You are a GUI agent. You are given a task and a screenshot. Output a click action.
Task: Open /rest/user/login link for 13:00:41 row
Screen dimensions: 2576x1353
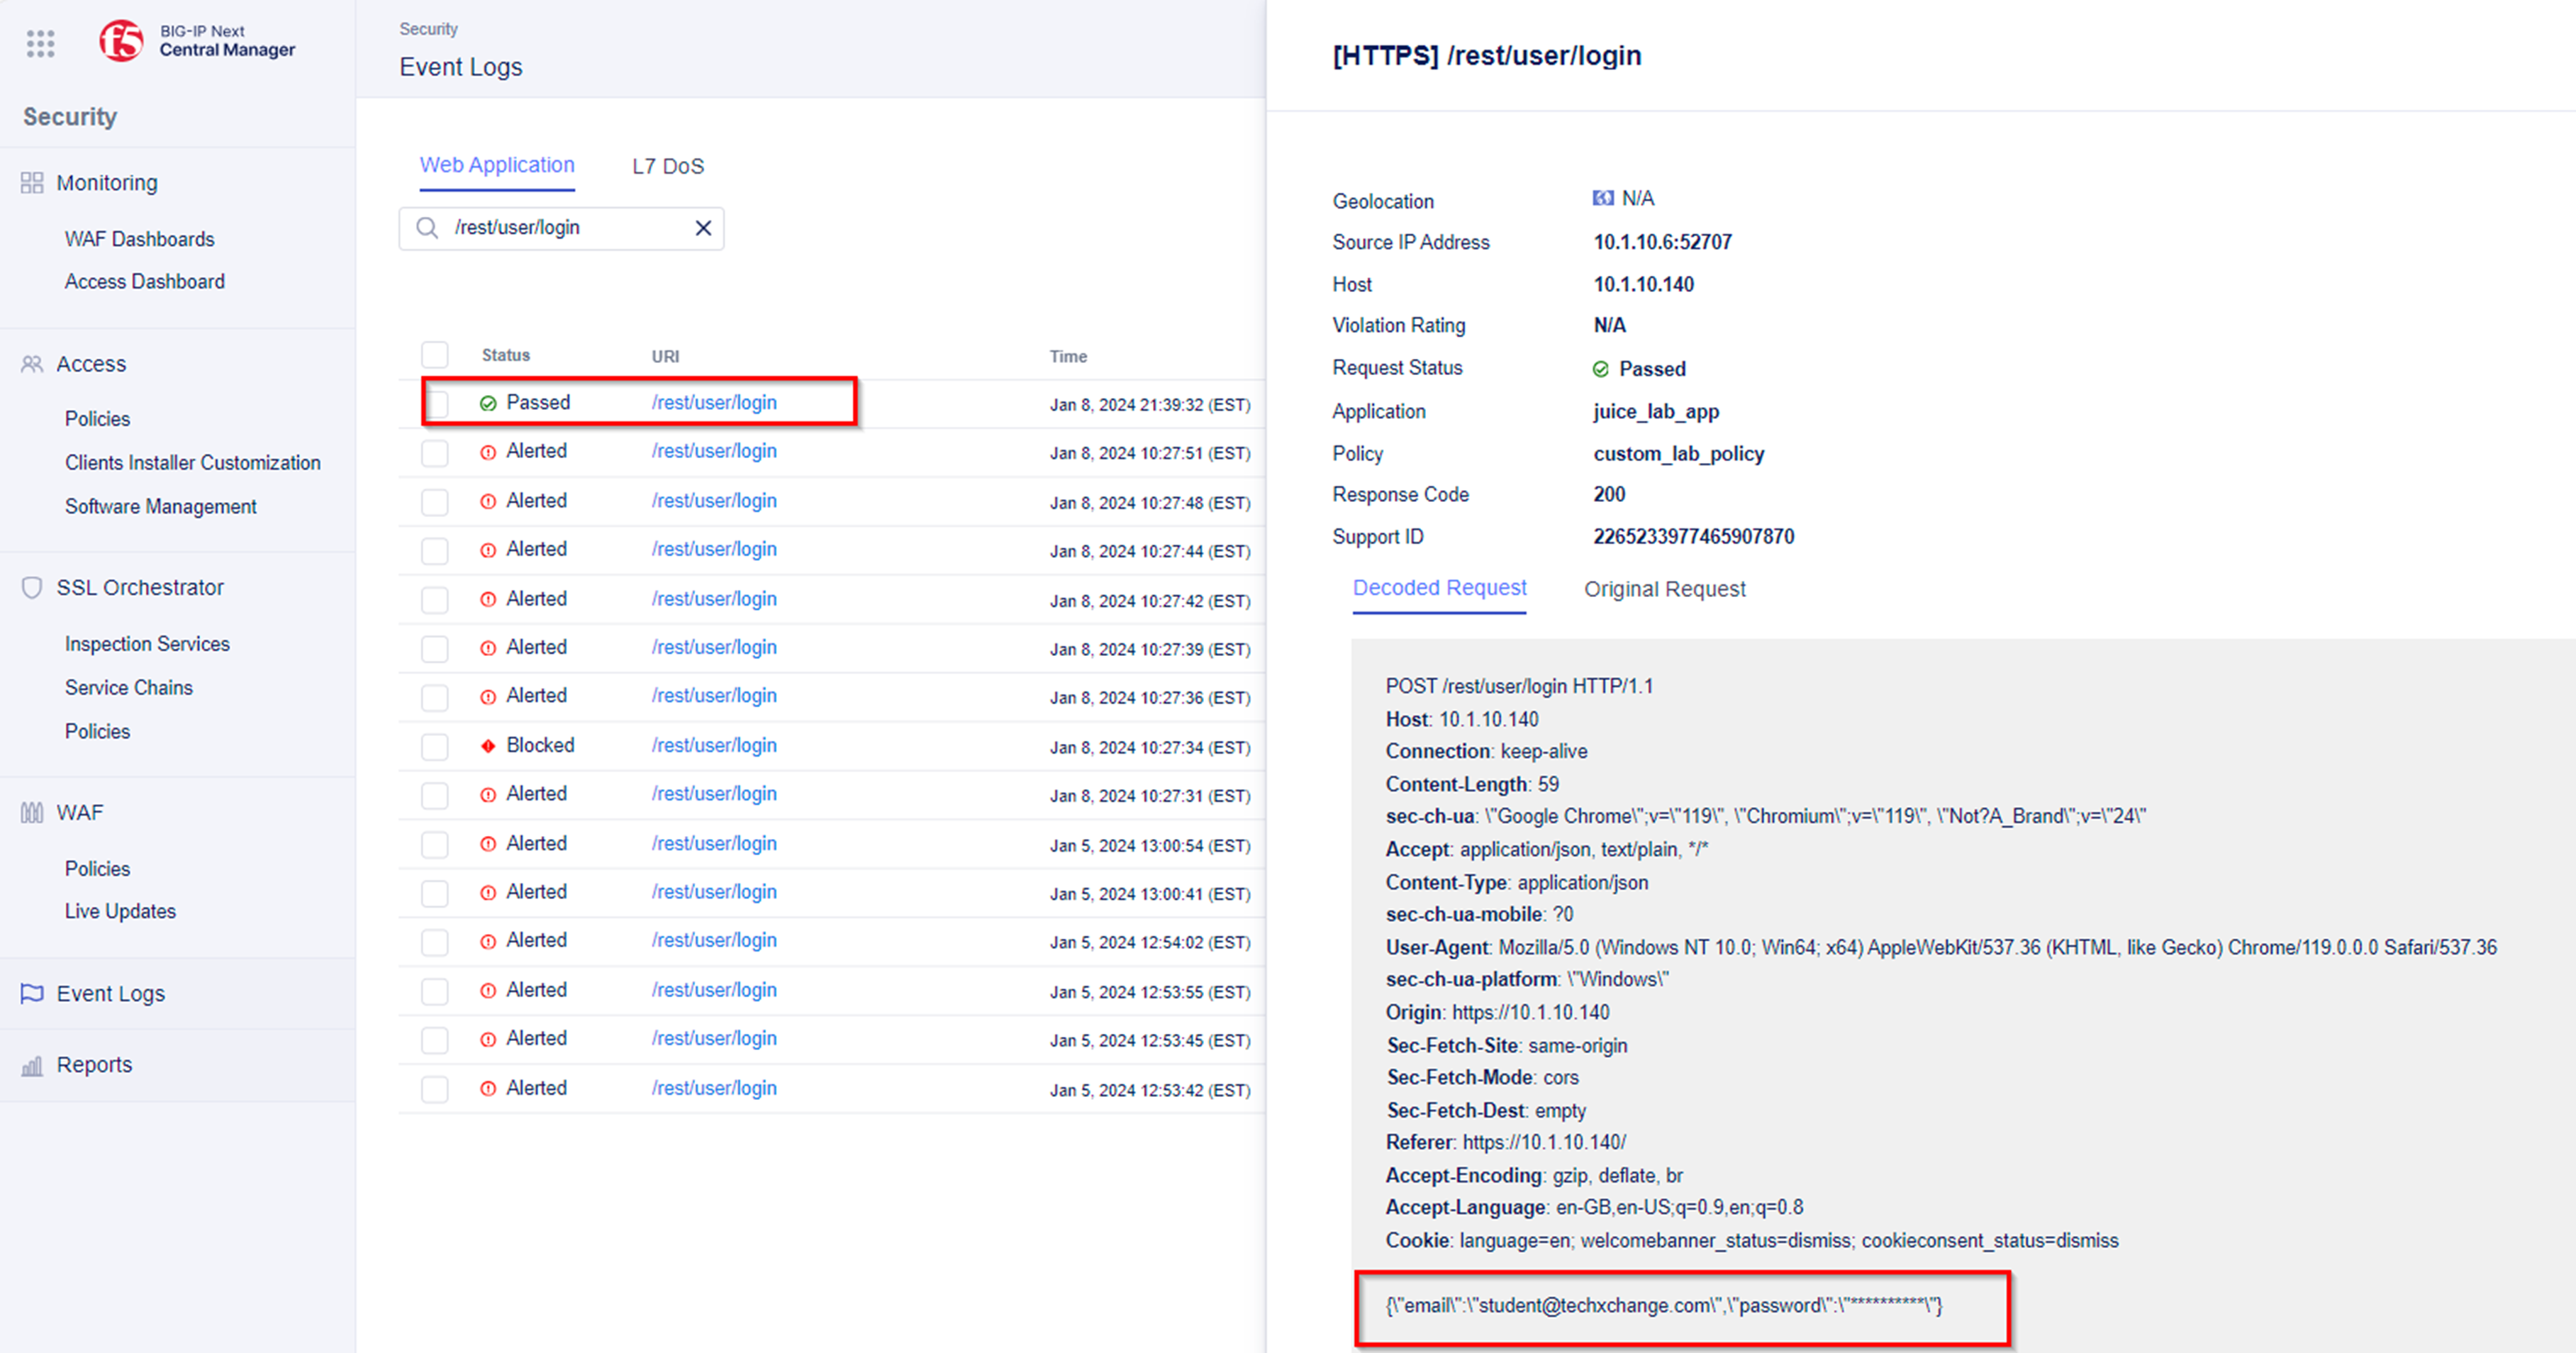[x=714, y=893]
